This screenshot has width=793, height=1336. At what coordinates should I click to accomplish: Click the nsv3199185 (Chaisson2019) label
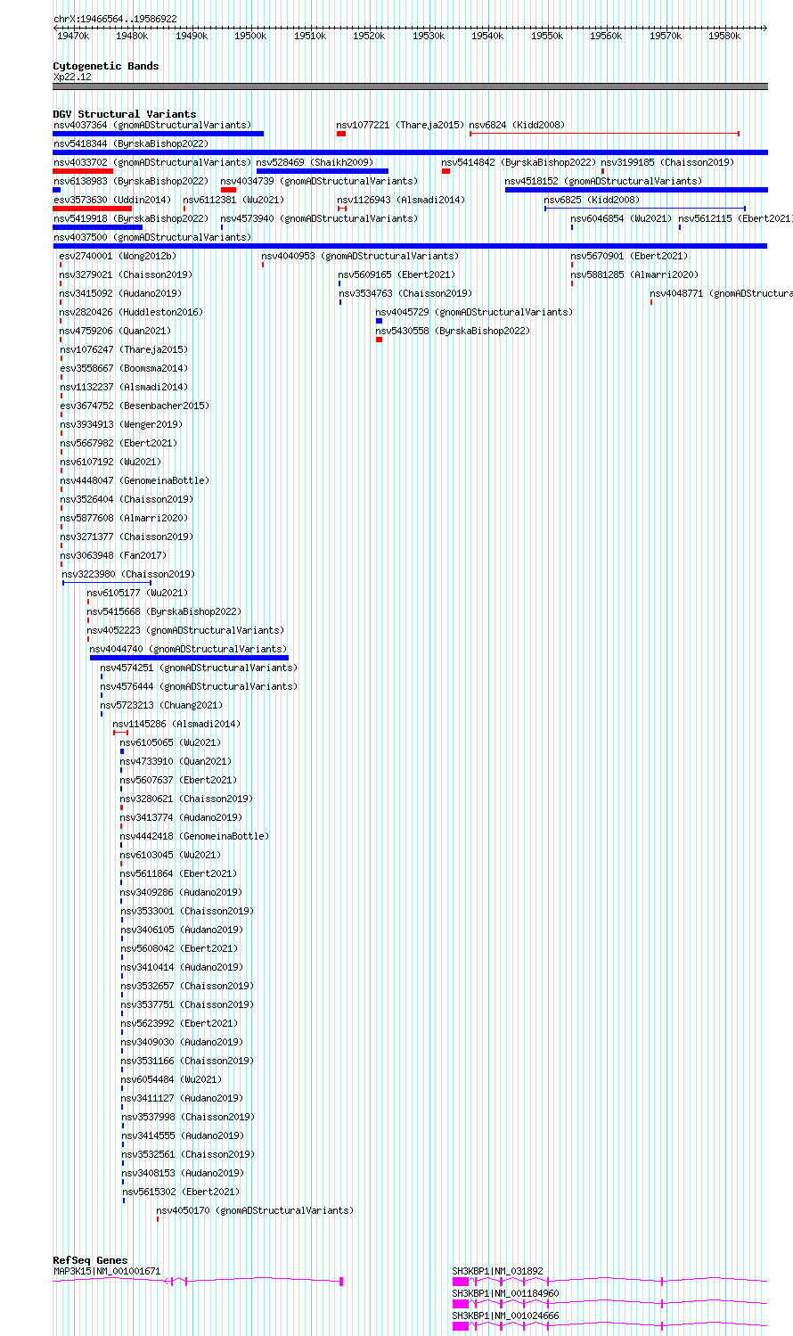pyautogui.click(x=667, y=163)
